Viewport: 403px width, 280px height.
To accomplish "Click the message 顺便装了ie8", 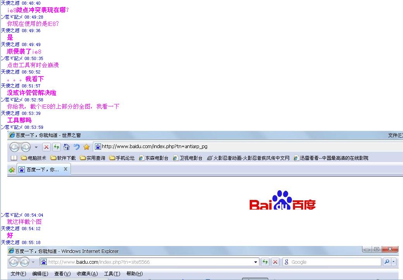I will pos(24,51).
